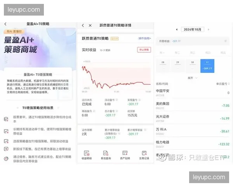
Task: Go to previous month arrow
Action: pyautogui.click(x=177, y=30)
